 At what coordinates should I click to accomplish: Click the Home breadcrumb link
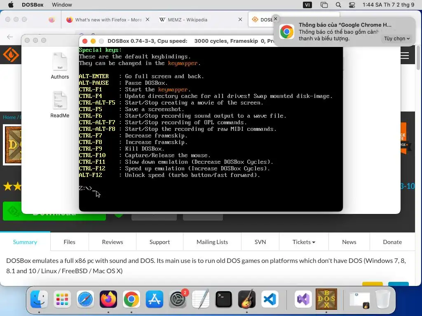[x=9, y=117]
